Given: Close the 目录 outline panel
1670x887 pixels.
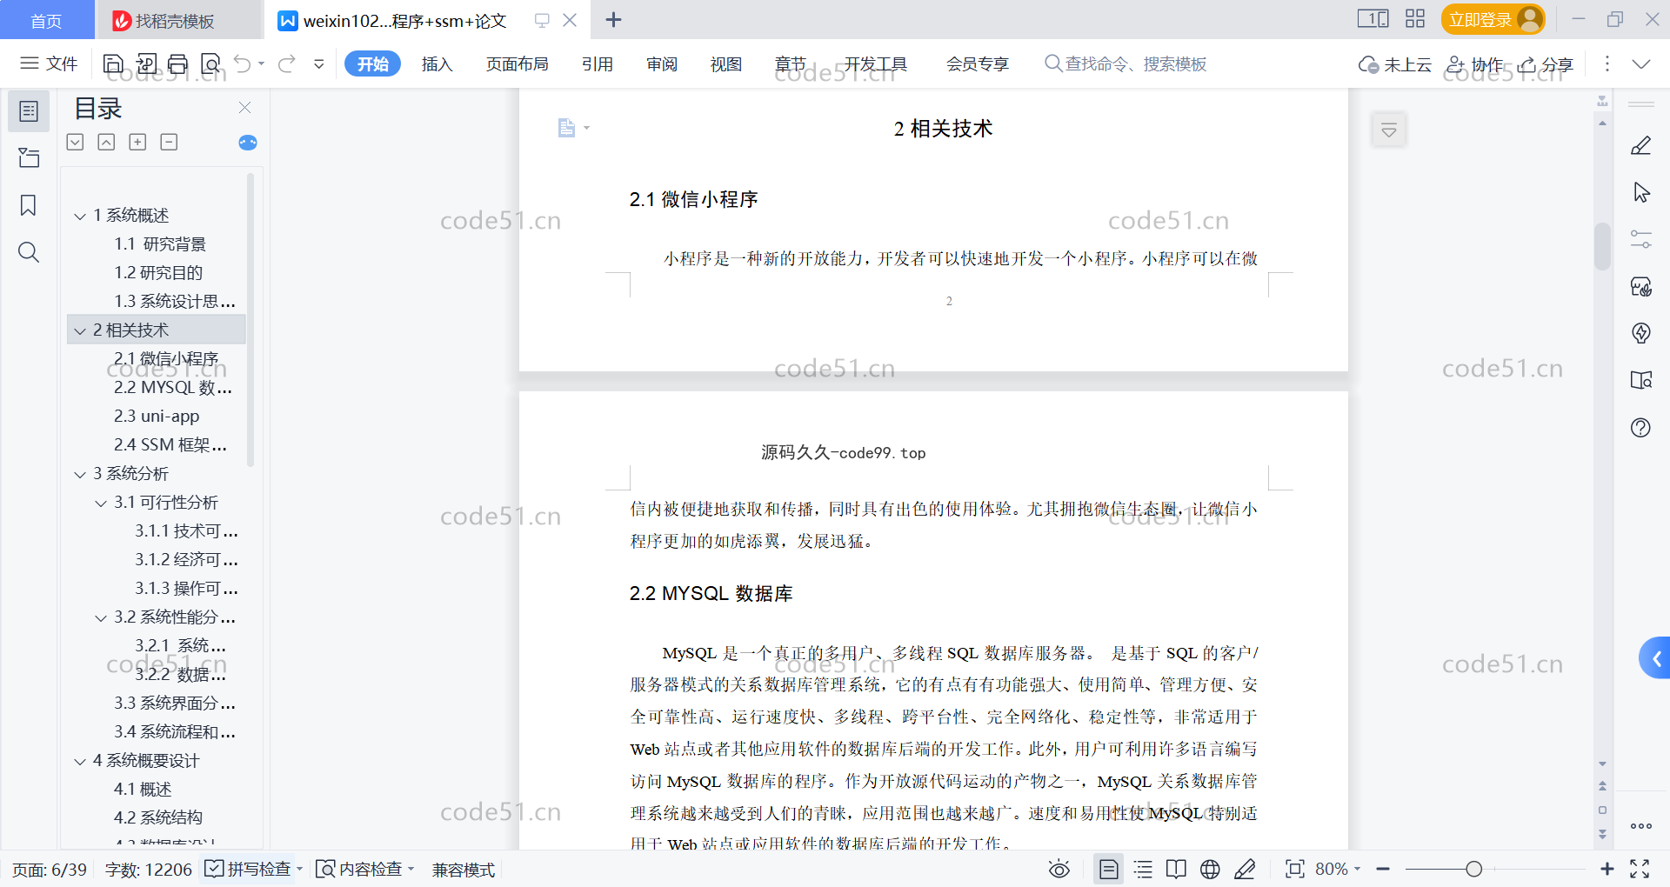Looking at the screenshot, I should [244, 107].
